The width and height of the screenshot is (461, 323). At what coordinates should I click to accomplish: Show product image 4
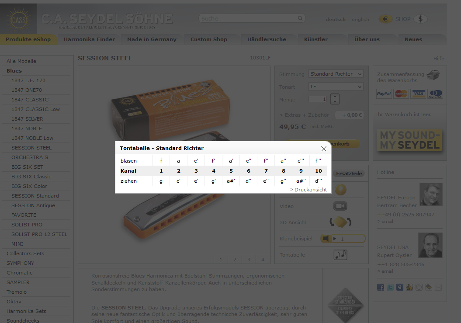(263, 260)
